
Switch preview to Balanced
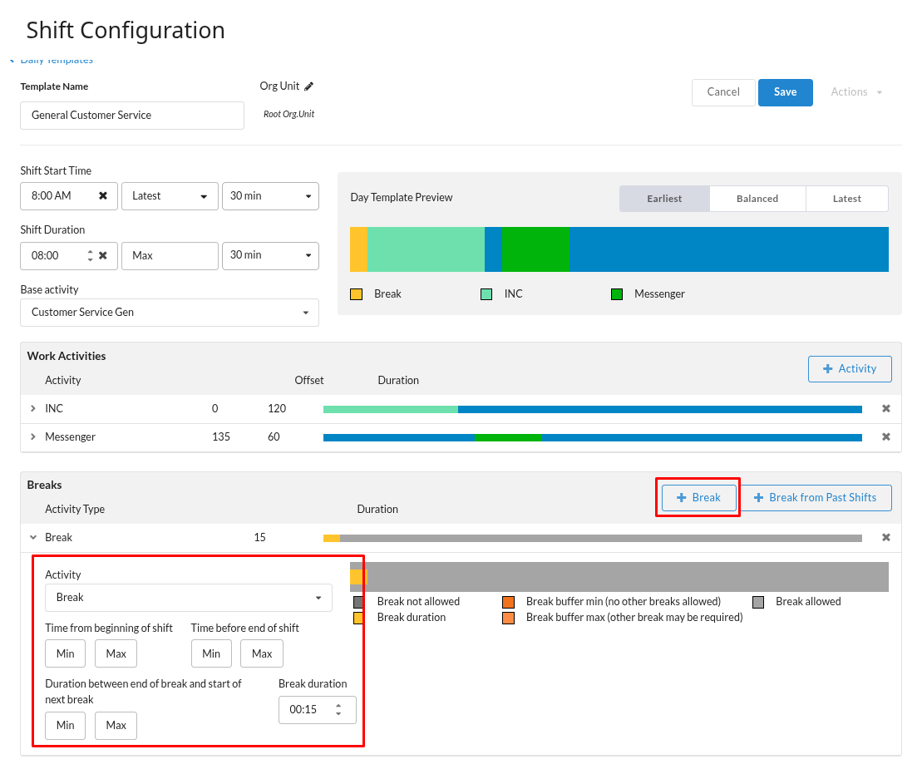click(x=757, y=199)
